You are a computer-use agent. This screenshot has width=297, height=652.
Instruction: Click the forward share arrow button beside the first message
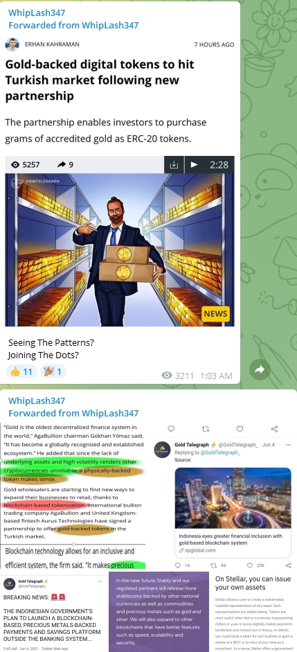[260, 369]
